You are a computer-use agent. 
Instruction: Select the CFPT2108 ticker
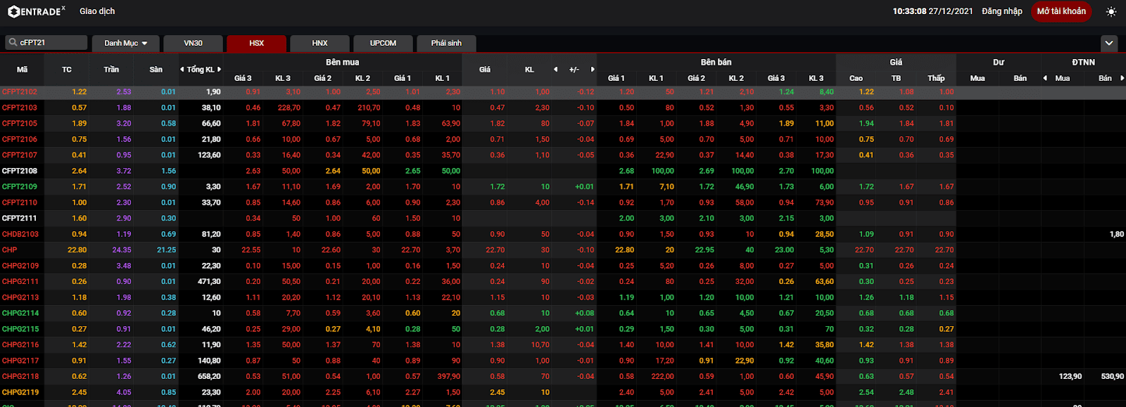tap(20, 171)
